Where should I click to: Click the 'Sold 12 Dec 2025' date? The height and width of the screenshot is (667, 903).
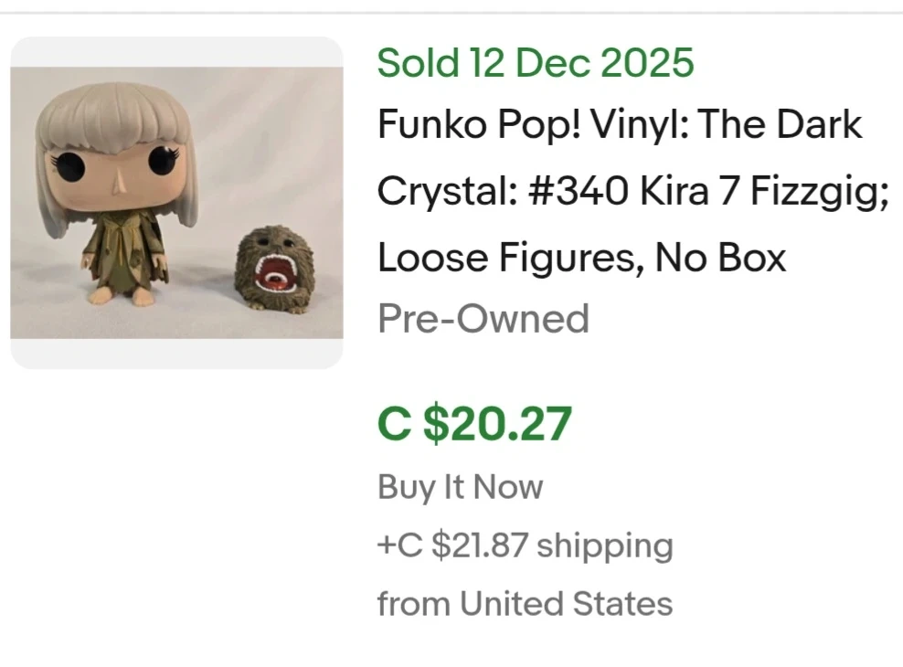click(x=536, y=63)
